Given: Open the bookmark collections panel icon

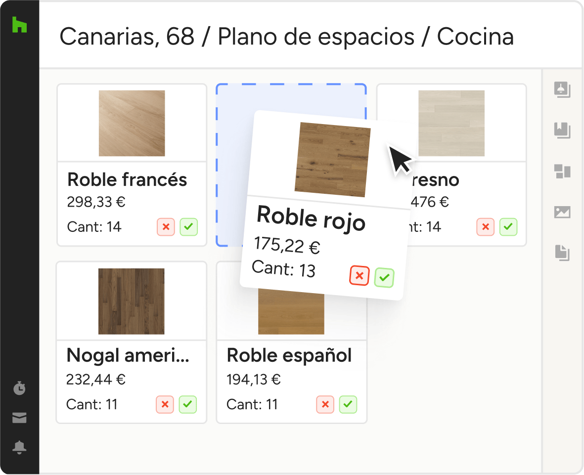Looking at the screenshot, I should click(562, 131).
